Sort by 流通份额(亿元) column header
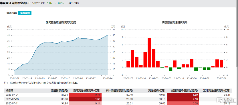 59,91
